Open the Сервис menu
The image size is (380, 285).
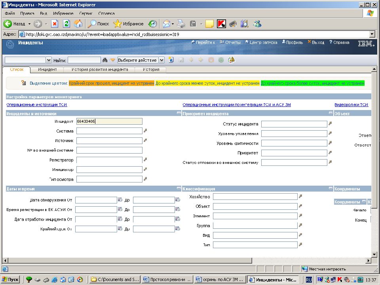pos(85,13)
